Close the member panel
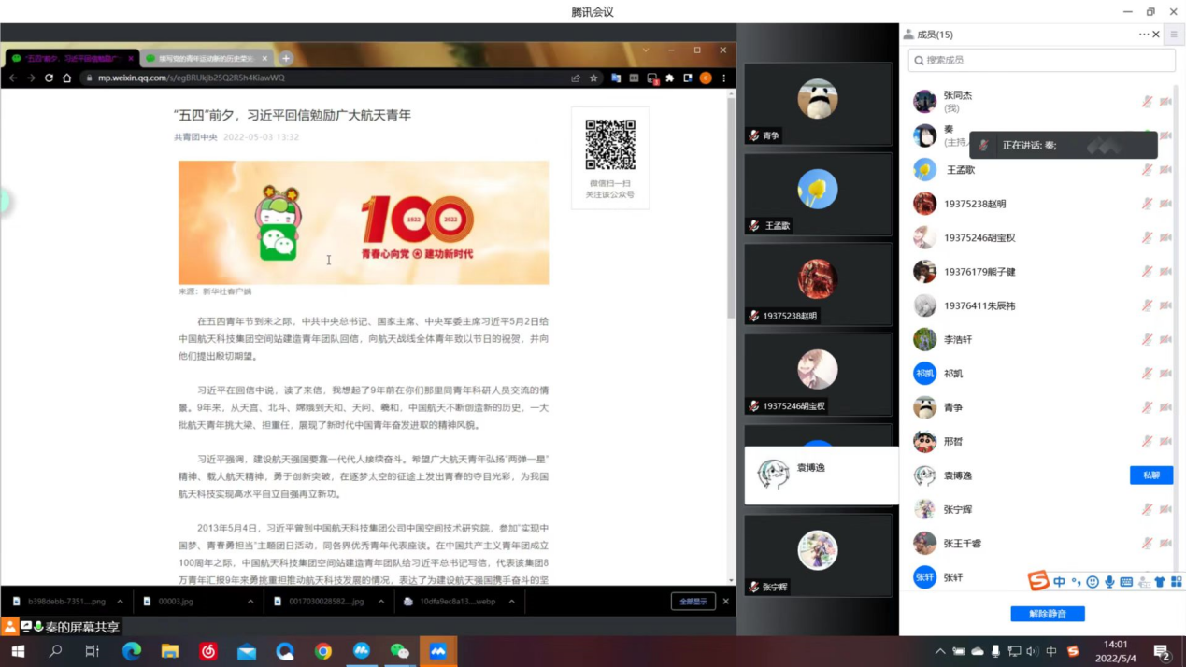This screenshot has height=667, width=1186. (1156, 35)
